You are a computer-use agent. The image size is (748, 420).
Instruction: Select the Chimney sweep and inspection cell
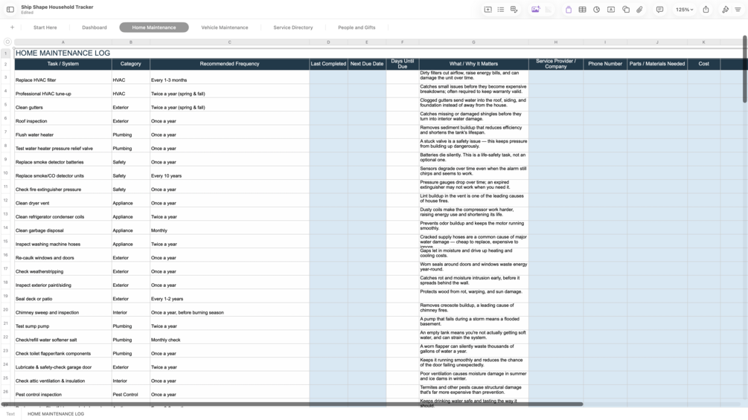(x=63, y=310)
